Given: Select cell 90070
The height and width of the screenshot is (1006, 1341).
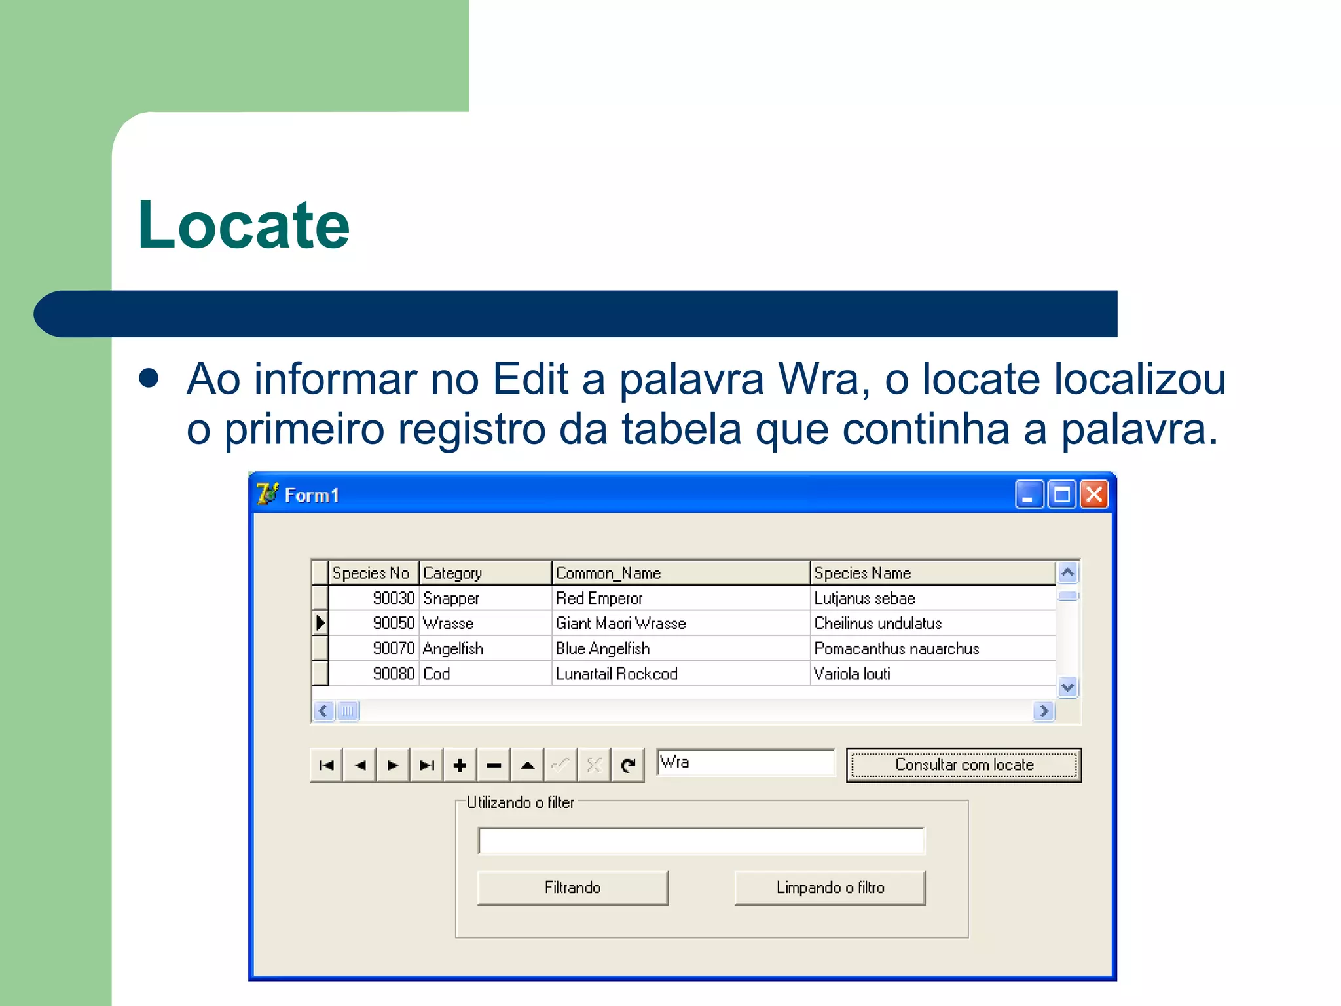Looking at the screenshot, I should (373, 648).
